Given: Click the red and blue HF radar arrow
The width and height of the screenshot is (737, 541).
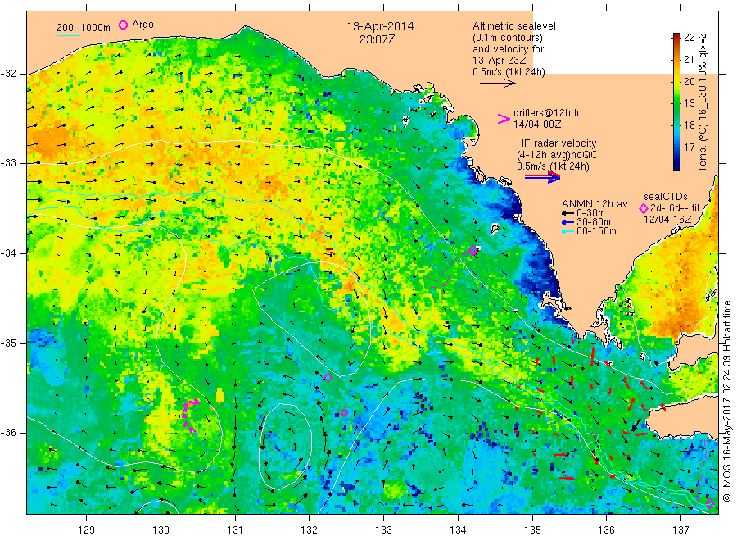Looking at the screenshot, I should pos(542,177).
